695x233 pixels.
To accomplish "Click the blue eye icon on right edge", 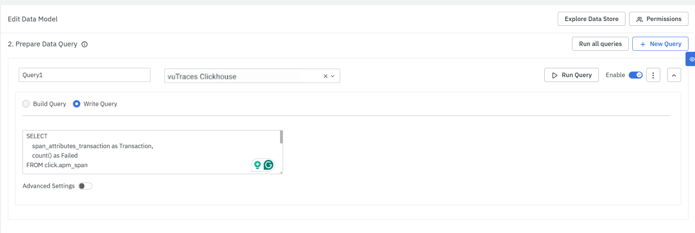I will tap(691, 59).
